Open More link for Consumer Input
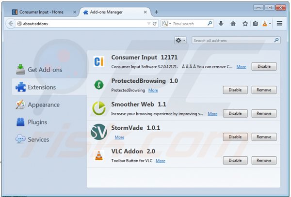The width and height of the screenshot is (291, 197). click(x=241, y=67)
